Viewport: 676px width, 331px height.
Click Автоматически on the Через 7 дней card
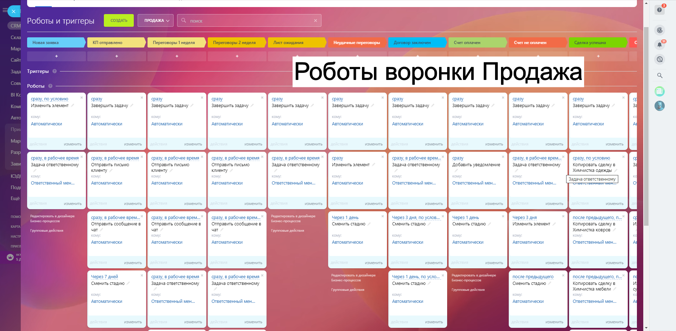pos(107,301)
